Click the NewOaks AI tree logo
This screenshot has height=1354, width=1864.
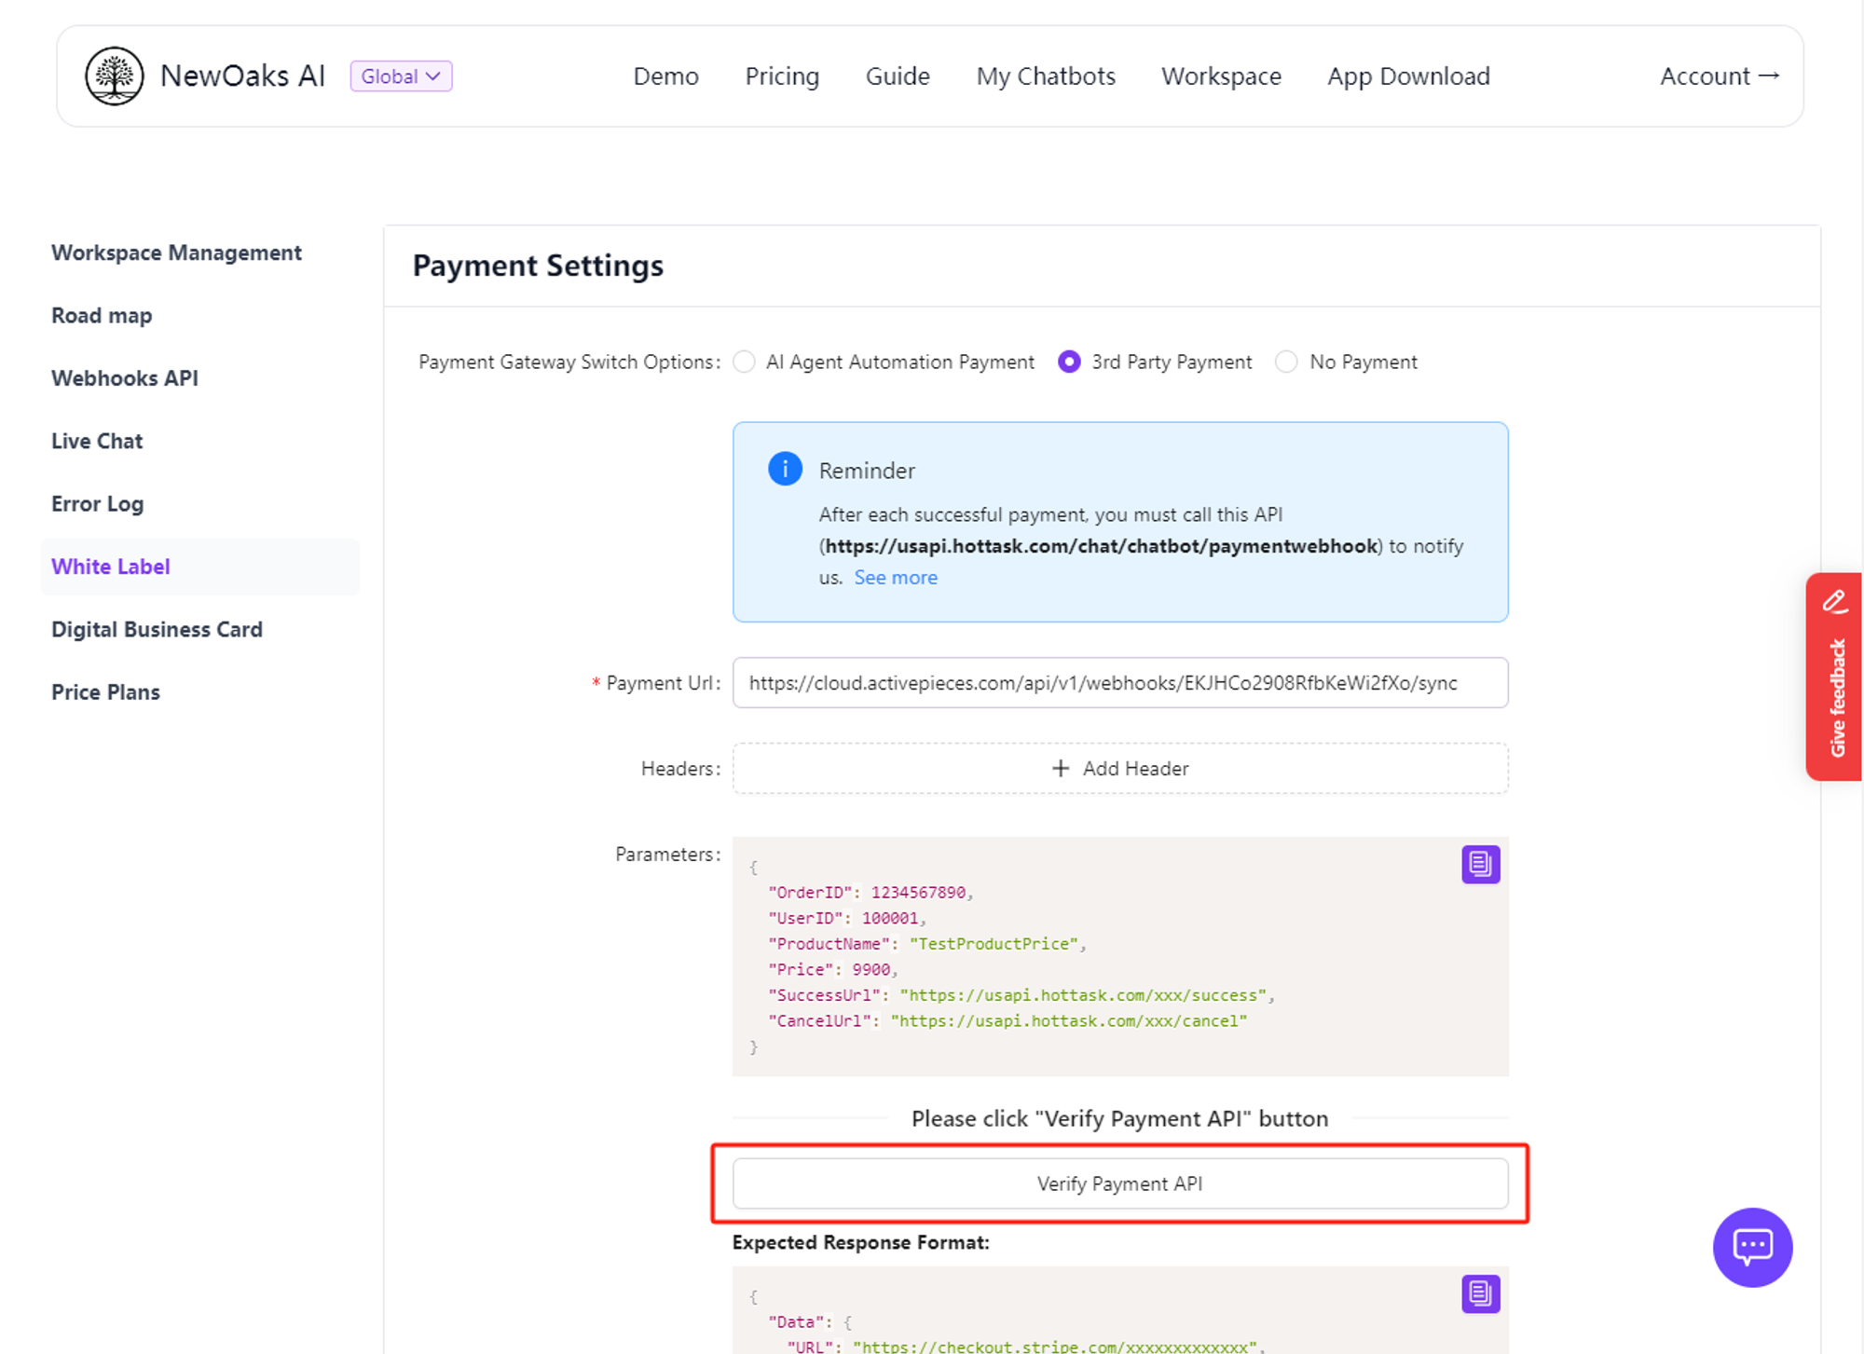click(114, 76)
